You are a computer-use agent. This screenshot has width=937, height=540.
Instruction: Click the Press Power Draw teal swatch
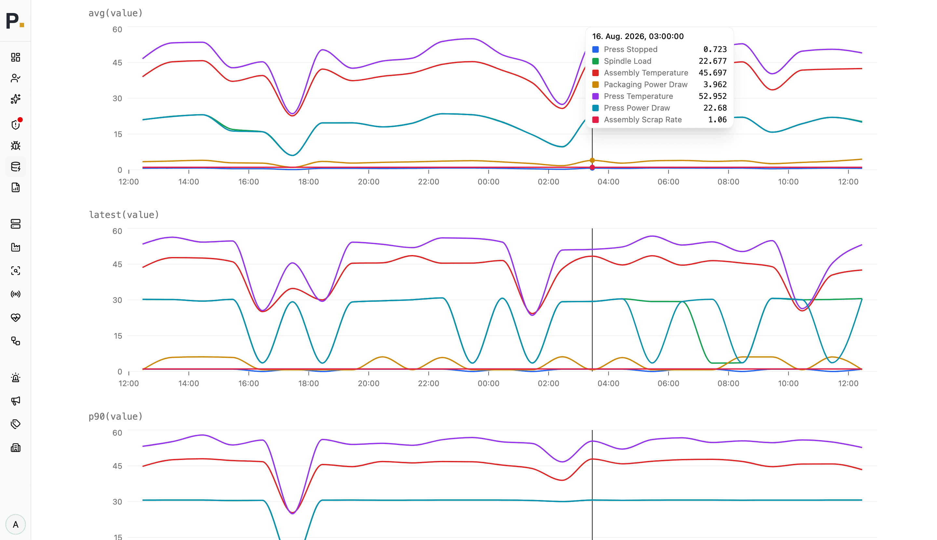[x=595, y=108]
